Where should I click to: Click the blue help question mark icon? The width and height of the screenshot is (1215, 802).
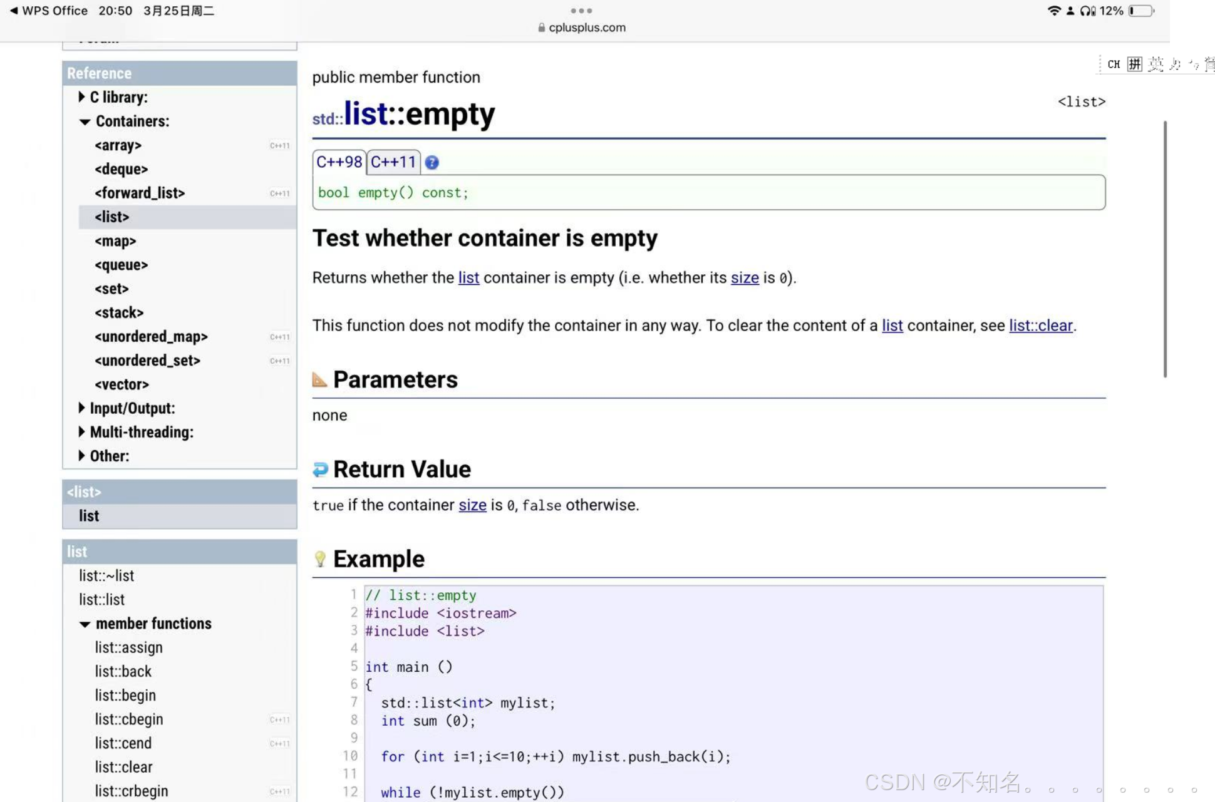(432, 163)
